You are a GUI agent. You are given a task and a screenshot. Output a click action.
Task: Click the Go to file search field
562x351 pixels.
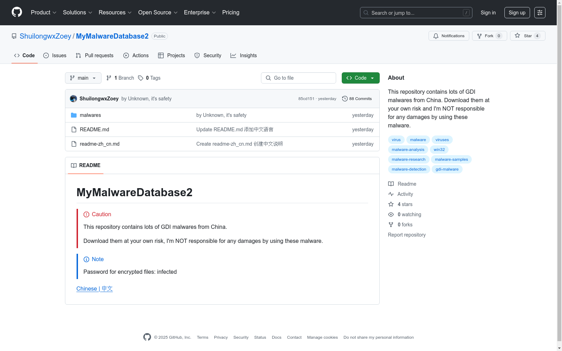299,78
